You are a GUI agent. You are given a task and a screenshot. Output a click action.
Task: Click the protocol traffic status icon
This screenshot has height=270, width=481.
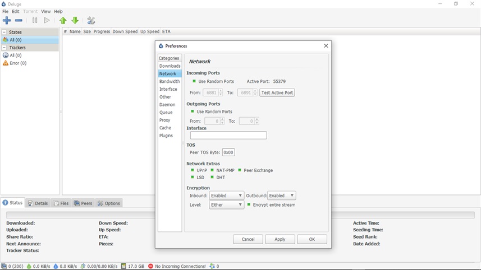pos(83,266)
